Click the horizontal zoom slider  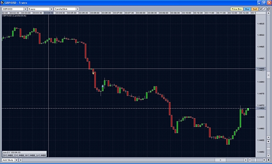tap(255, 160)
